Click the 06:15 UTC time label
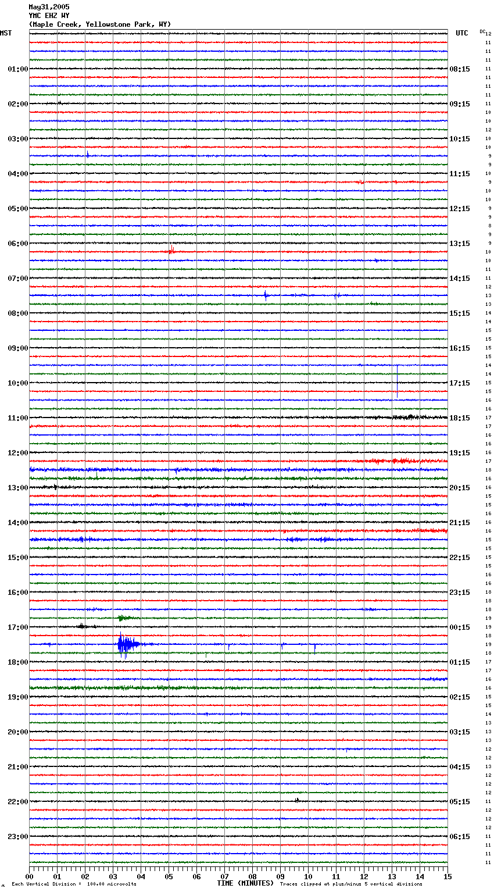This screenshot has width=494, height=892. coord(460,837)
